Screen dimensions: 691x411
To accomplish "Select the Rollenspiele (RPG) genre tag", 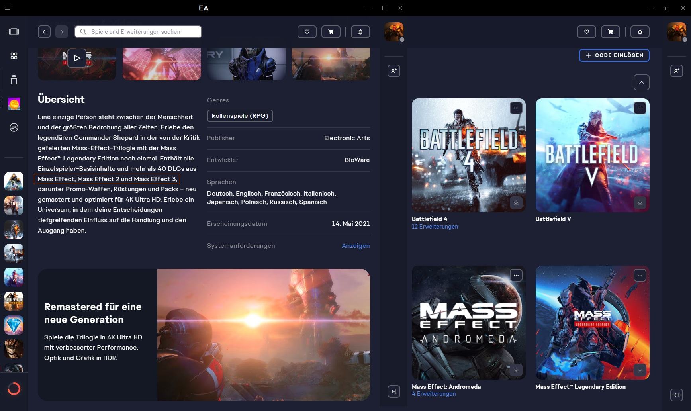I will [240, 116].
